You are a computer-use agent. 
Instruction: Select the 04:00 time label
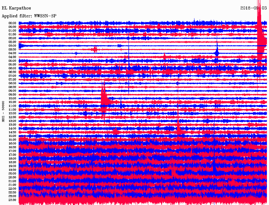tap(12, 53)
